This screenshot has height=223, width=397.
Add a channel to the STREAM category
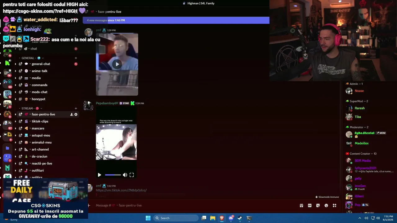click(x=76, y=108)
